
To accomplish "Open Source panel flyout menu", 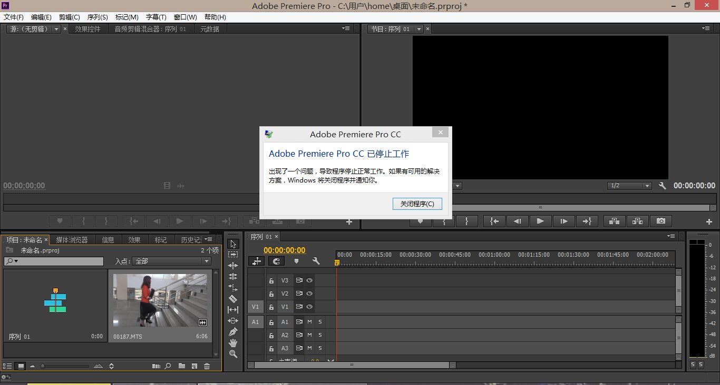I will 346,29.
